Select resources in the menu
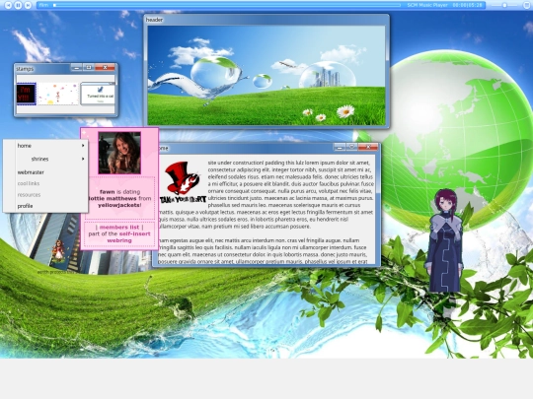 coord(45,195)
